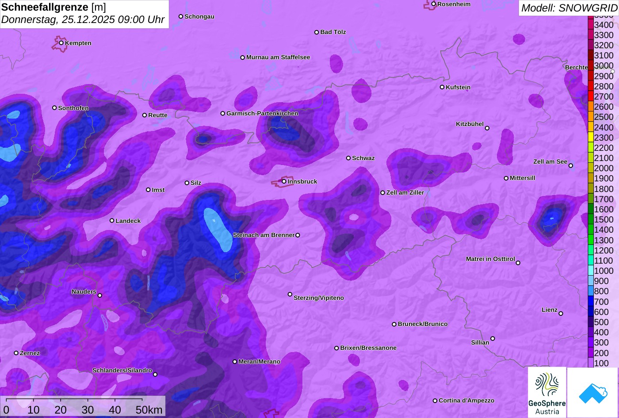Click the Cortina d'Ampezzo label
The width and height of the screenshot is (619, 418).
(x=466, y=400)
